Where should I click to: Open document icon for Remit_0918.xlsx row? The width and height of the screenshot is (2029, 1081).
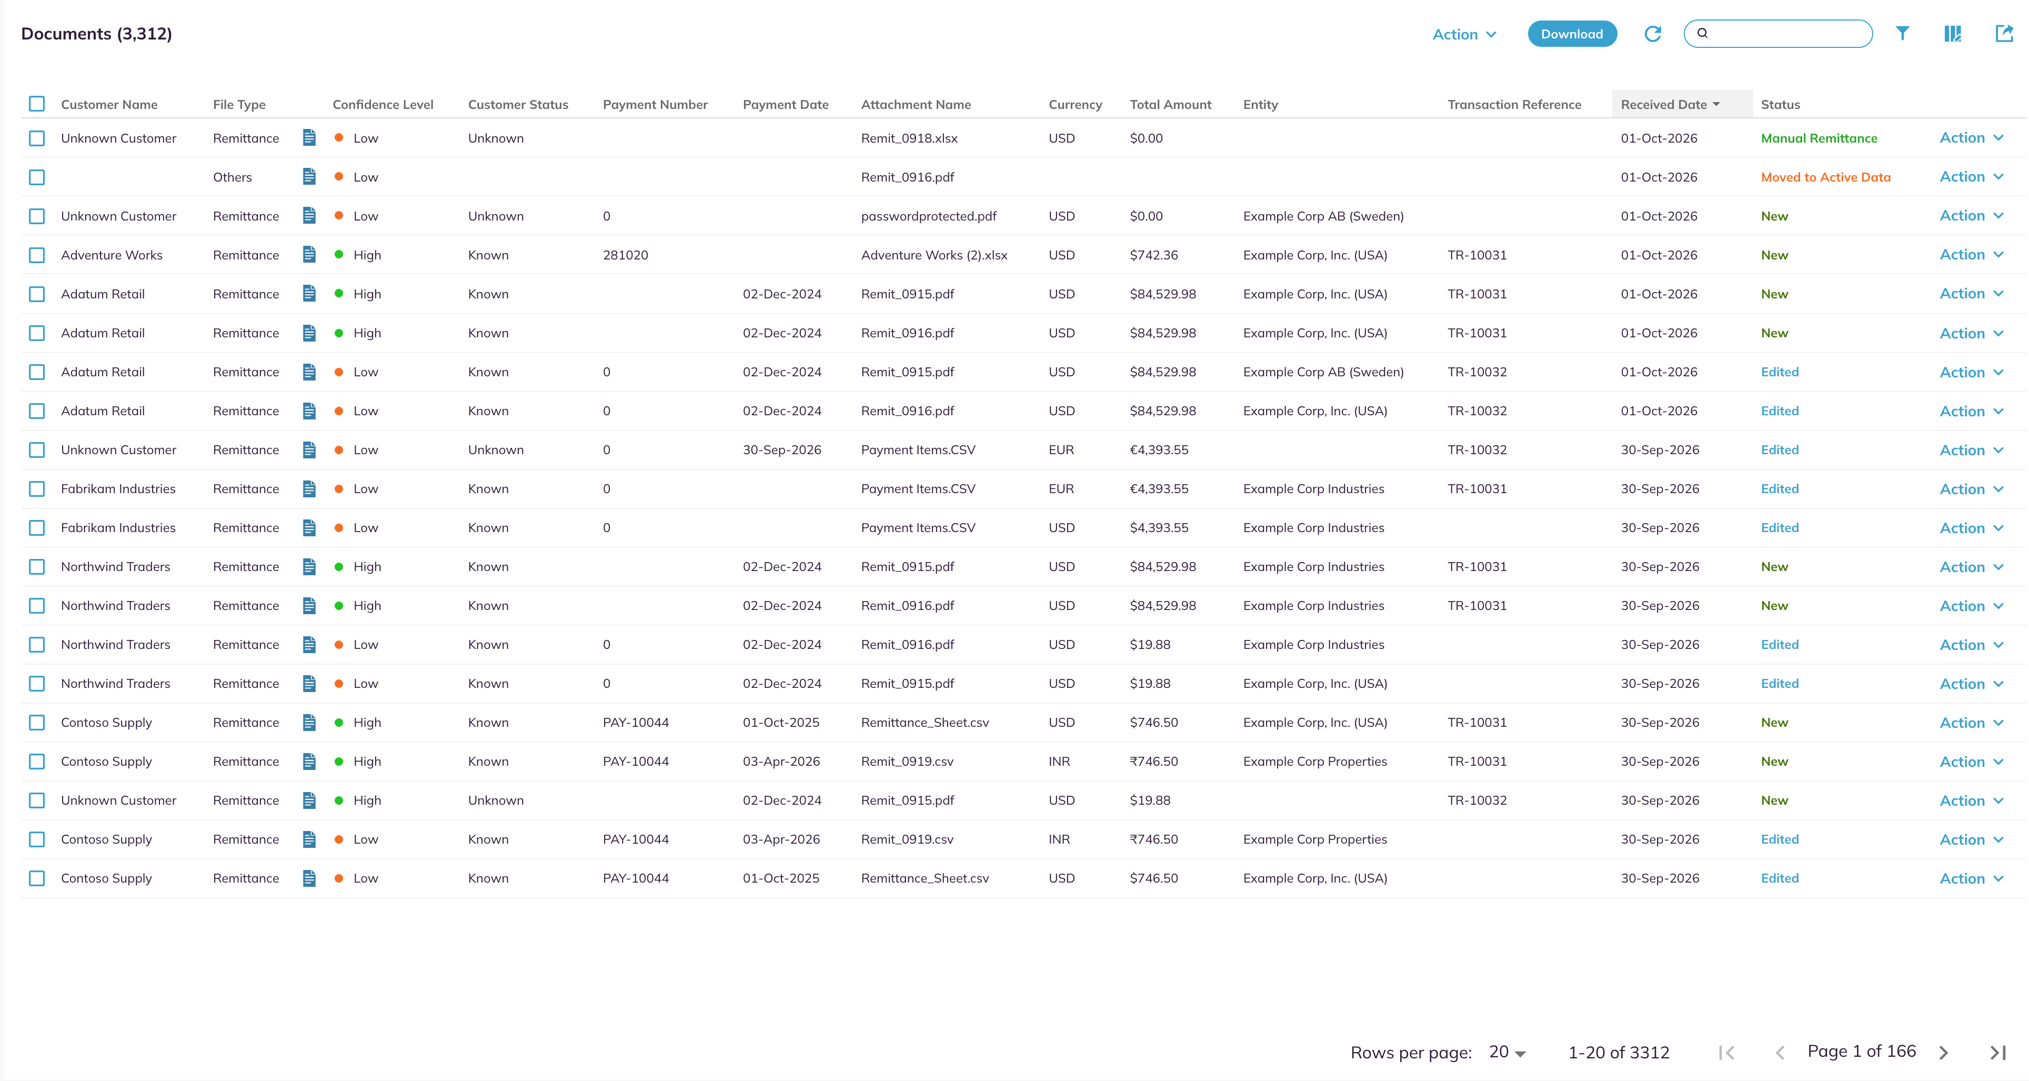(309, 138)
